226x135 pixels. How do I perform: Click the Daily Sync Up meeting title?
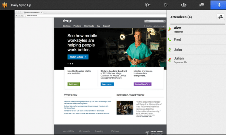point(21,5)
